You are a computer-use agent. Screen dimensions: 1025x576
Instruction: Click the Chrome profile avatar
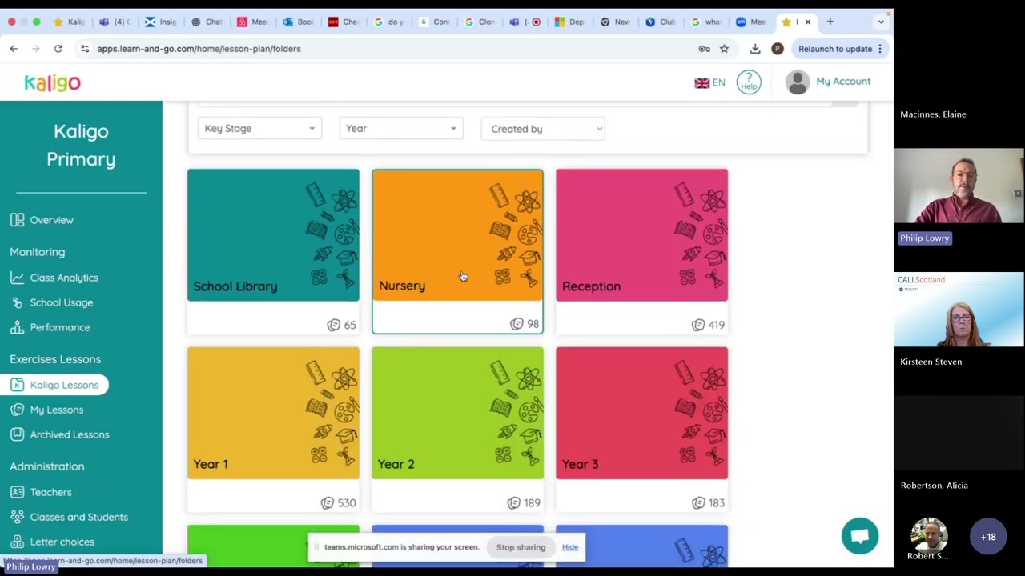coord(777,49)
